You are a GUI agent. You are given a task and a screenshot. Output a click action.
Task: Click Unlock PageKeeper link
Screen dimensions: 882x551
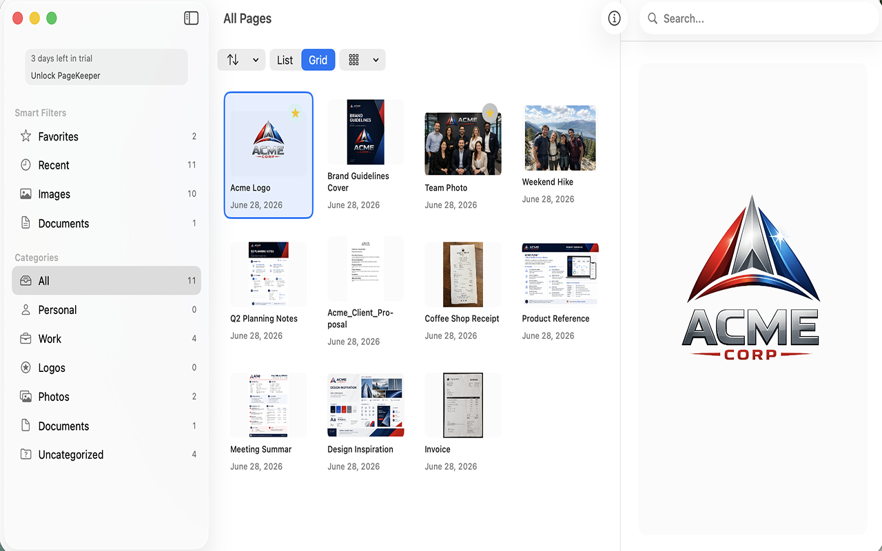tap(65, 76)
